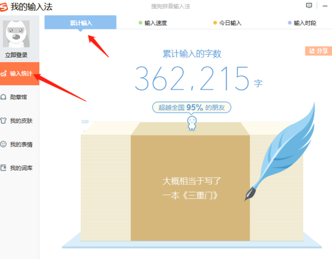This screenshot has height=259, width=332.
Task: Open 我的词库 dictionary book icon
Action: [3, 168]
